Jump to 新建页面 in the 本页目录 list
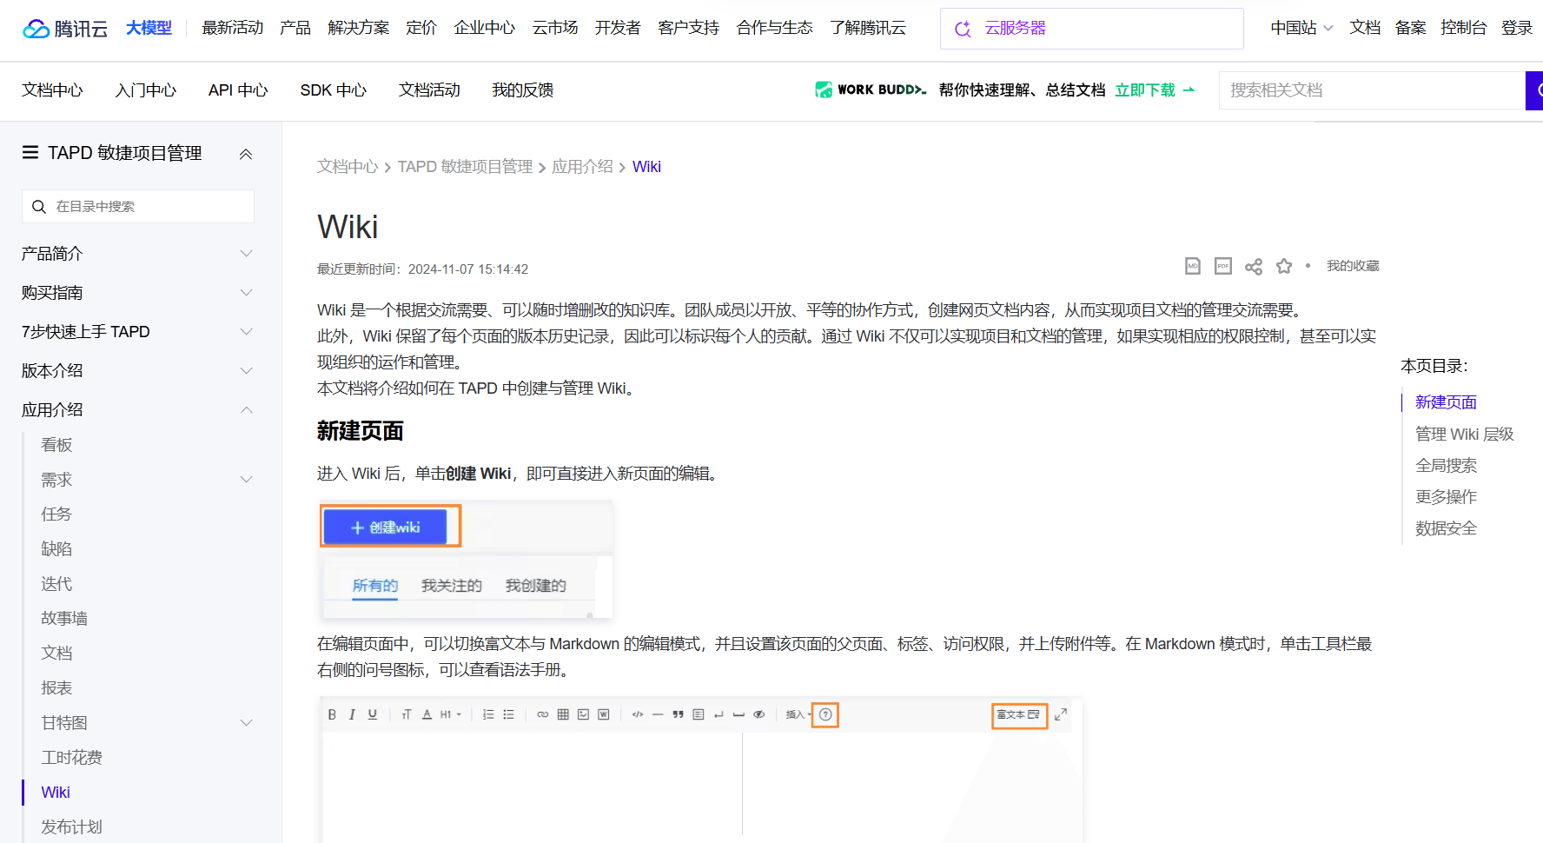This screenshot has height=843, width=1543. tap(1446, 402)
